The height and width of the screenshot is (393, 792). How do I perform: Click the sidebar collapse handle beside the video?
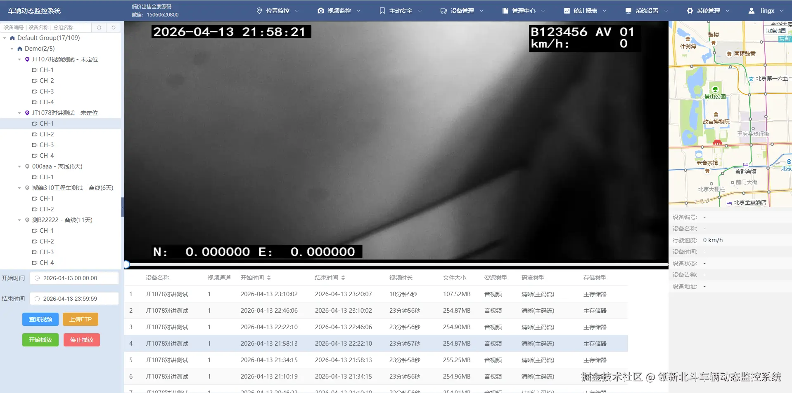[122, 207]
